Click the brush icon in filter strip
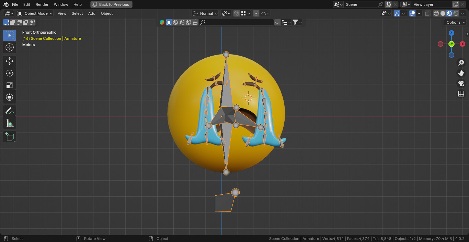Image resolution: width=469 pixels, height=242 pixels. click(x=195, y=22)
